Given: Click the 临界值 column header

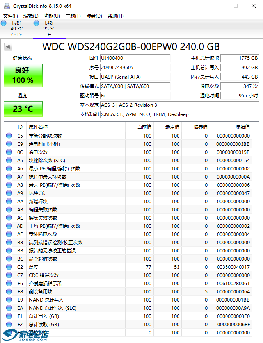Looking at the screenshot, I should pyautogui.click(x=196, y=127).
